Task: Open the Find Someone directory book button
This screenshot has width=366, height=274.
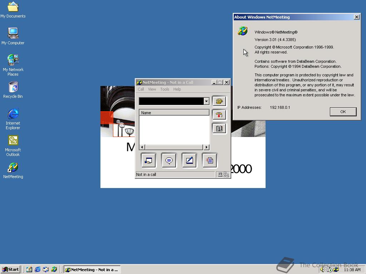Action: point(219,128)
